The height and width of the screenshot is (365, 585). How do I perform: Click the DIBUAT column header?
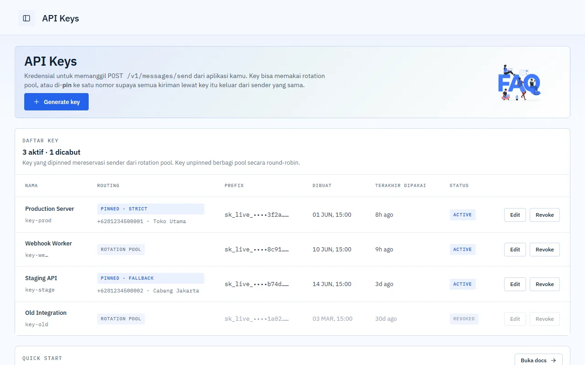click(322, 186)
